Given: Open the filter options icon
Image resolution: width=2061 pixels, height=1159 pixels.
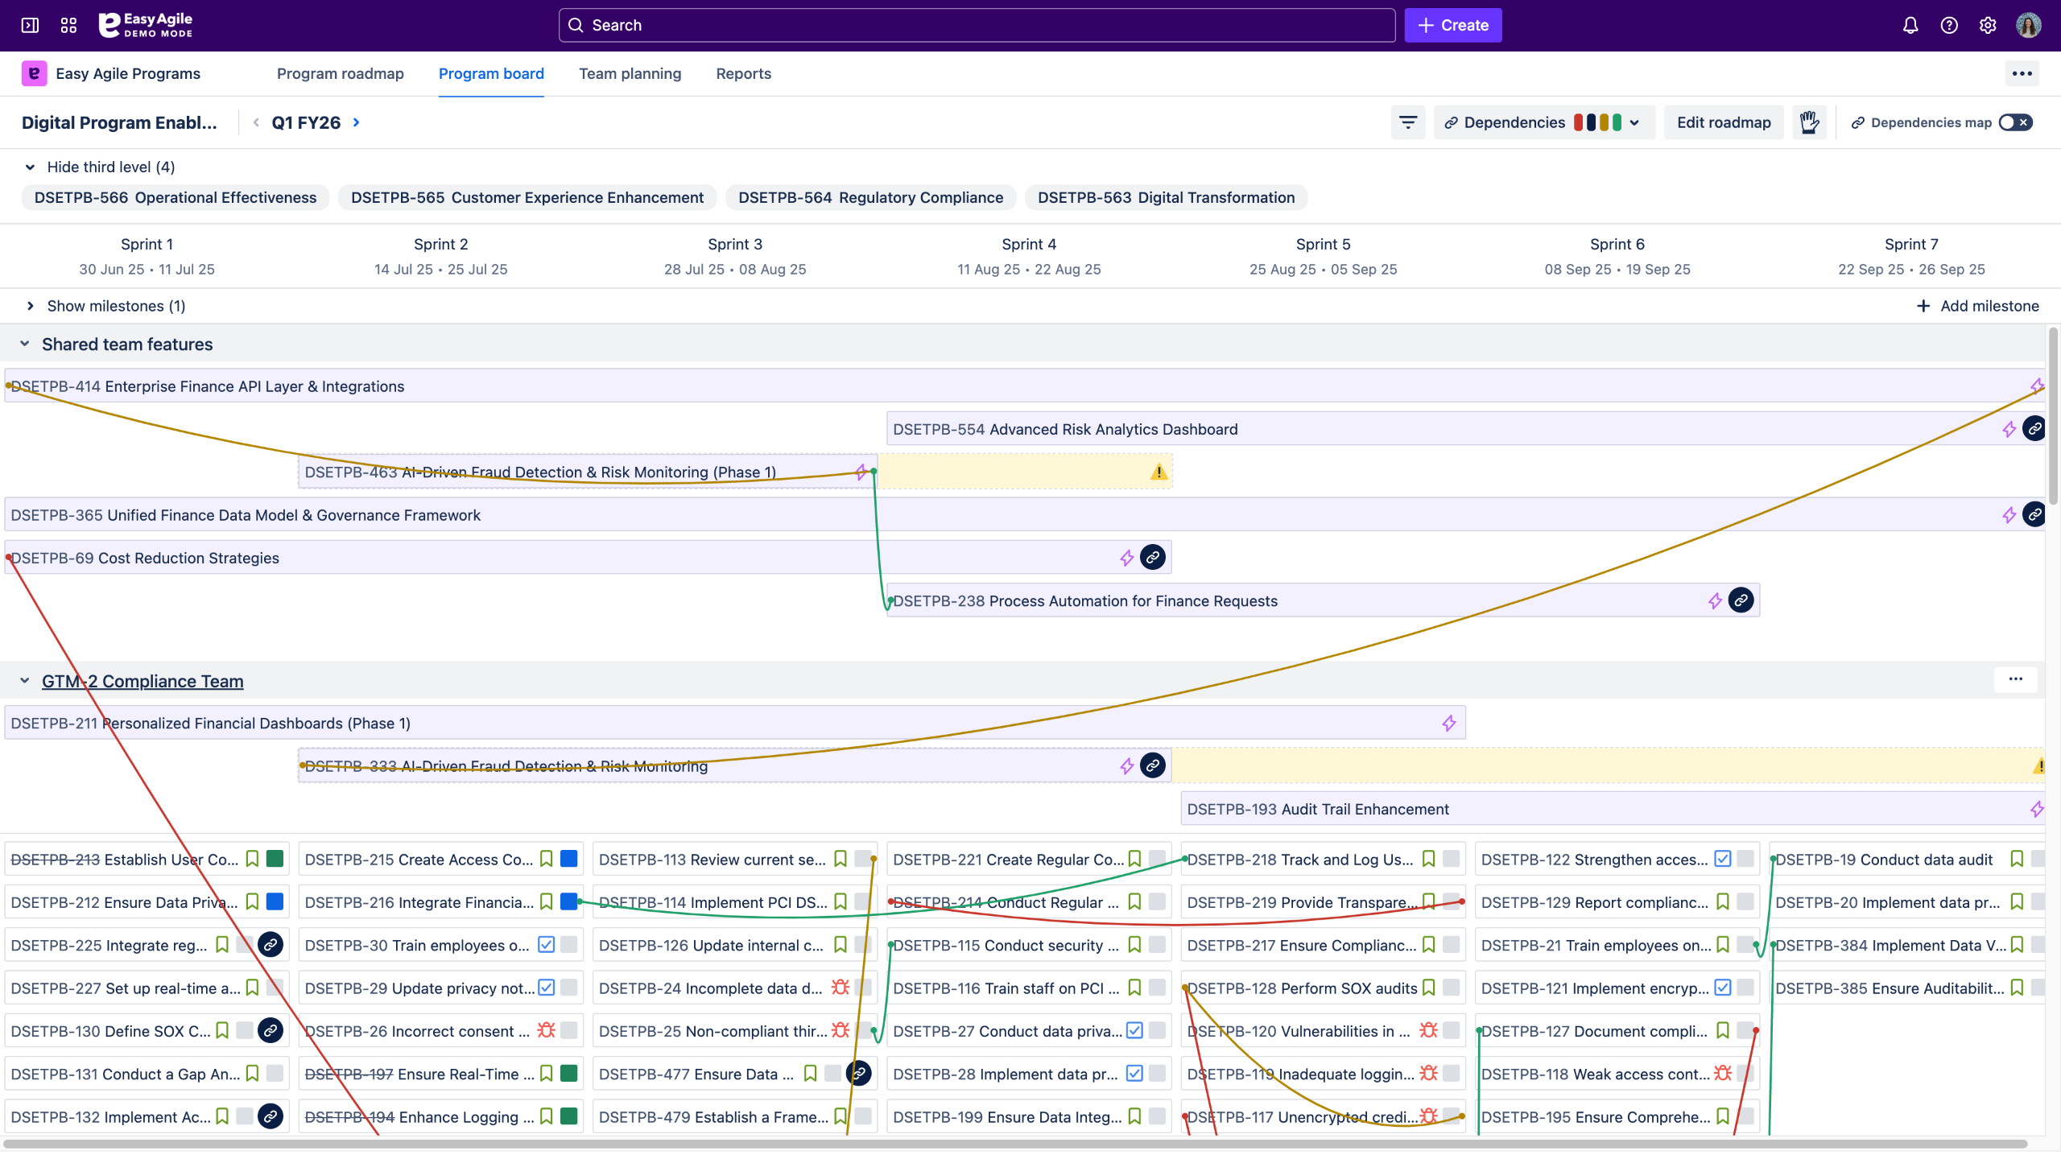Looking at the screenshot, I should coord(1407,122).
